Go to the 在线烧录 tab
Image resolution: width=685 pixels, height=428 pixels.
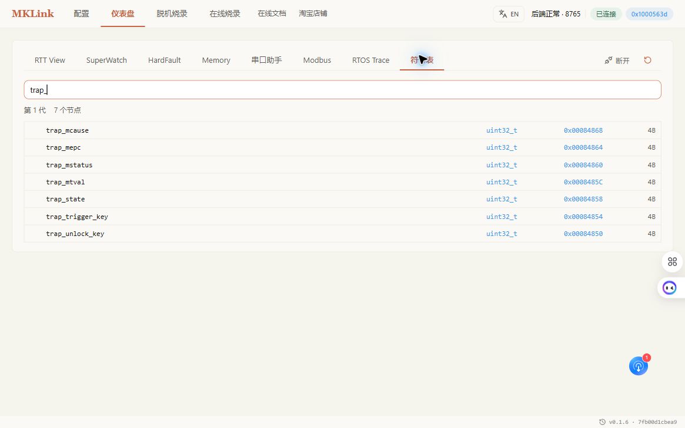(225, 14)
